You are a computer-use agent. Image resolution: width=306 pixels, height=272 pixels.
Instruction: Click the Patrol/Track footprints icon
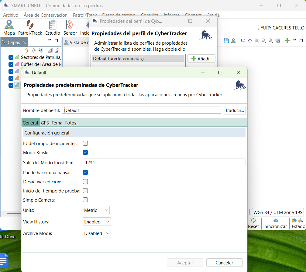tap(30, 25)
